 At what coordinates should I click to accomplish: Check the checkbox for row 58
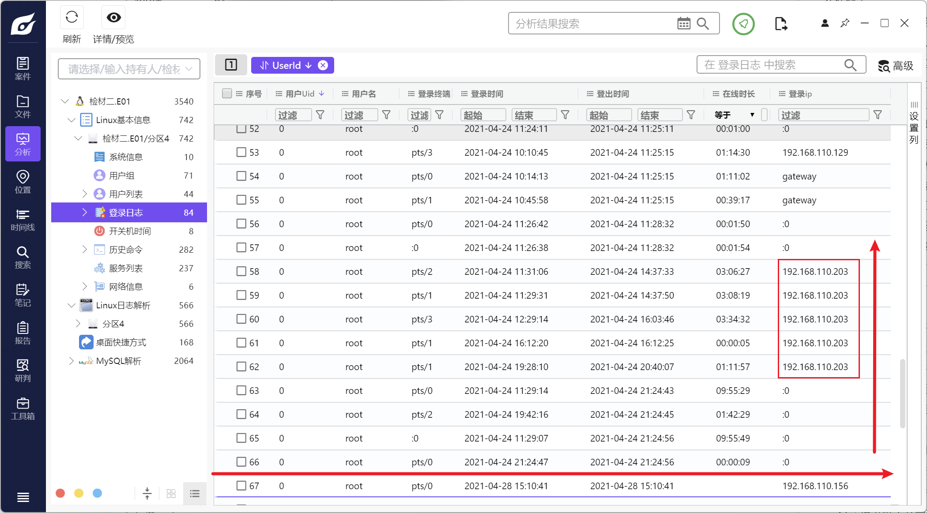click(x=241, y=271)
